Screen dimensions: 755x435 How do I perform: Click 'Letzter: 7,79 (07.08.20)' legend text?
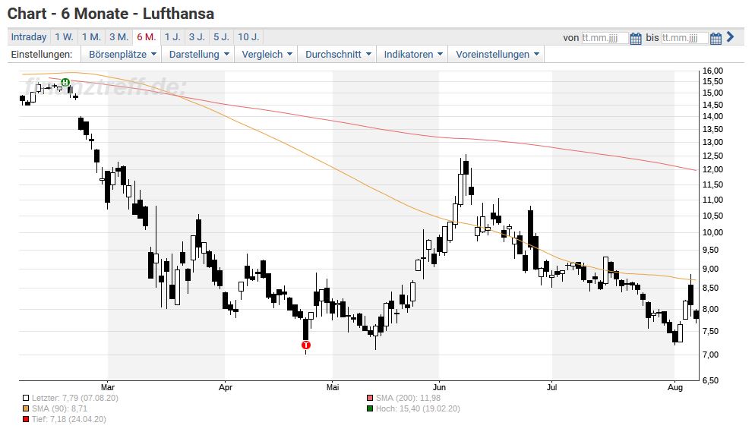point(74,398)
